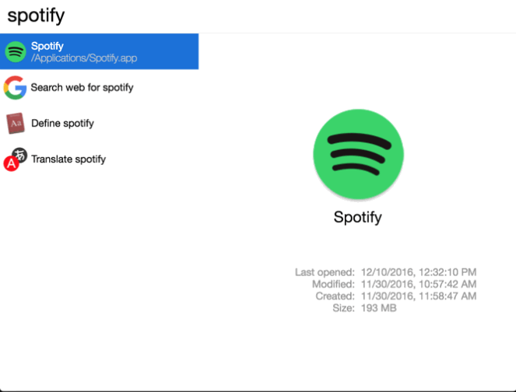The width and height of the screenshot is (516, 392).
Task: Click the "Size:" label
Action: click(x=343, y=308)
